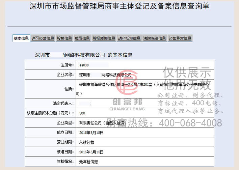Open the 动产抵押信息 tab
This screenshot has width=239, height=170.
tap(129, 38)
